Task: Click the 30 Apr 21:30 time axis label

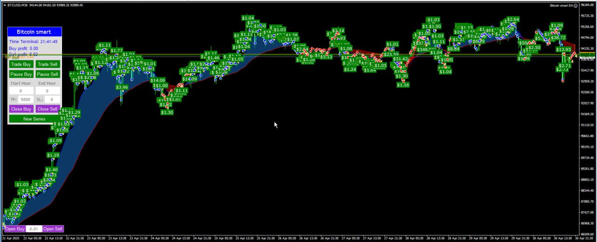Action: coord(583,238)
